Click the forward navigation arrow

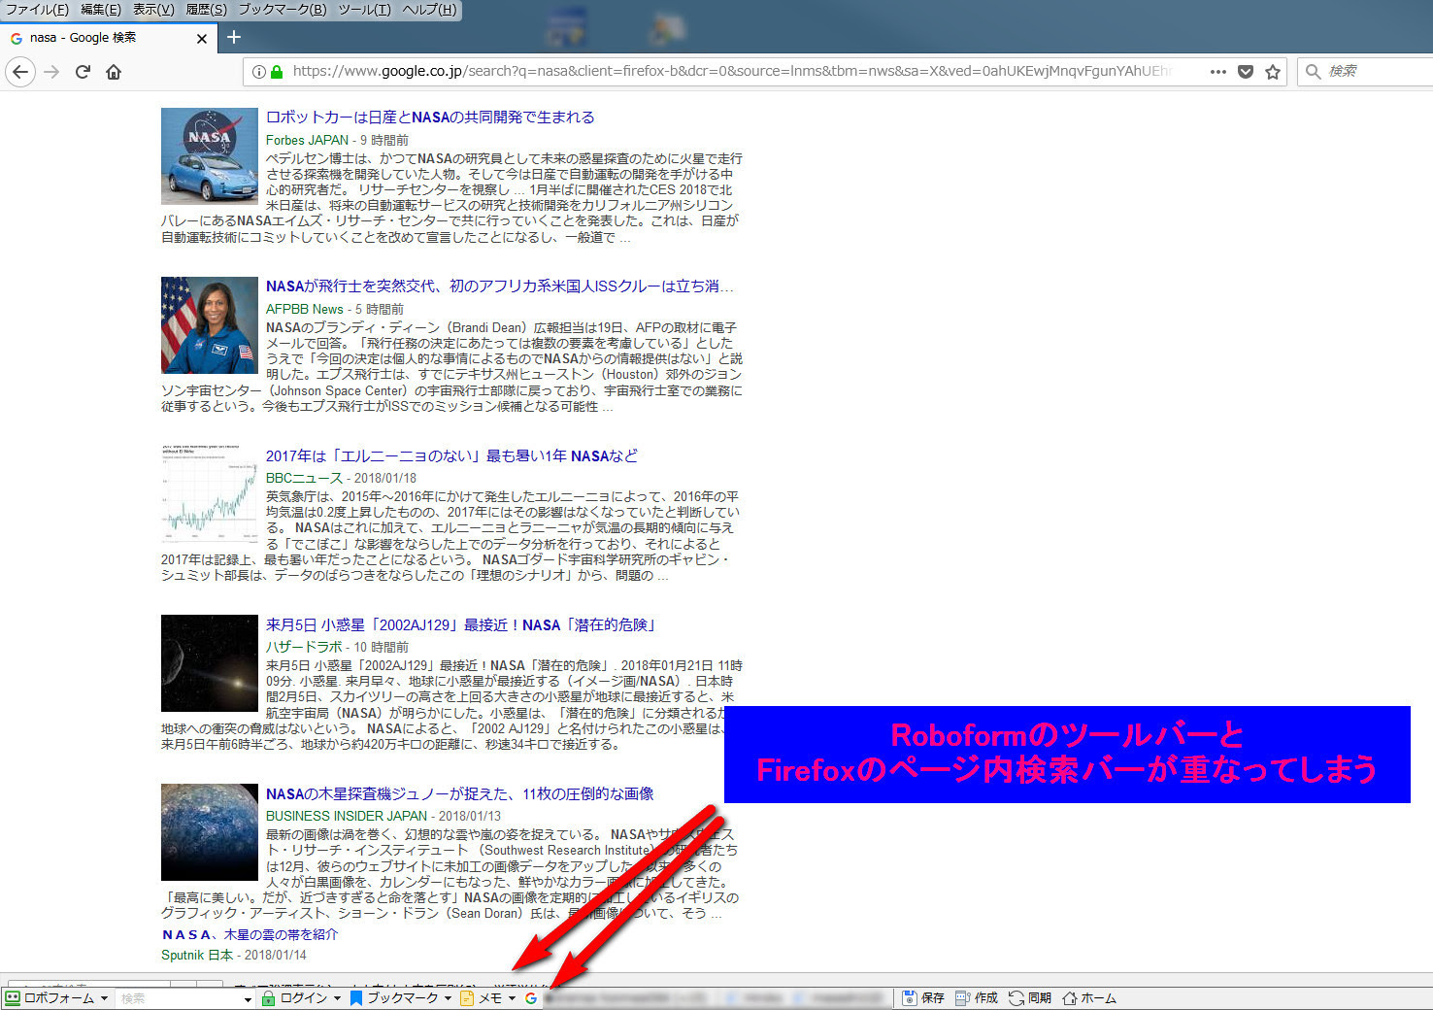point(51,72)
